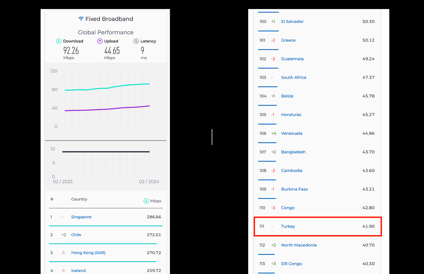Open the South Africa link
Viewport: 424px width, 274px height.
point(294,77)
